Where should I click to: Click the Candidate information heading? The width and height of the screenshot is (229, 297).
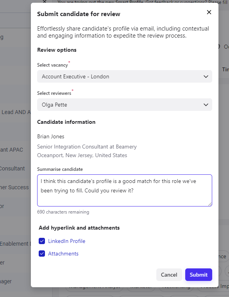(x=66, y=122)
